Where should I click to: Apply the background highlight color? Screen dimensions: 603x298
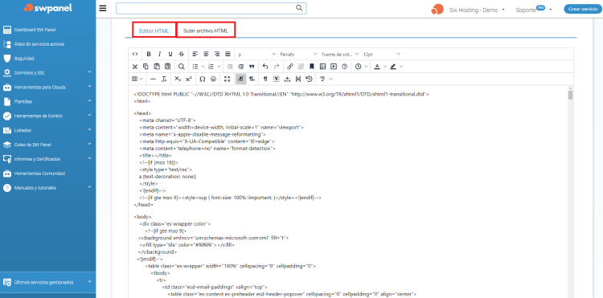[392, 67]
